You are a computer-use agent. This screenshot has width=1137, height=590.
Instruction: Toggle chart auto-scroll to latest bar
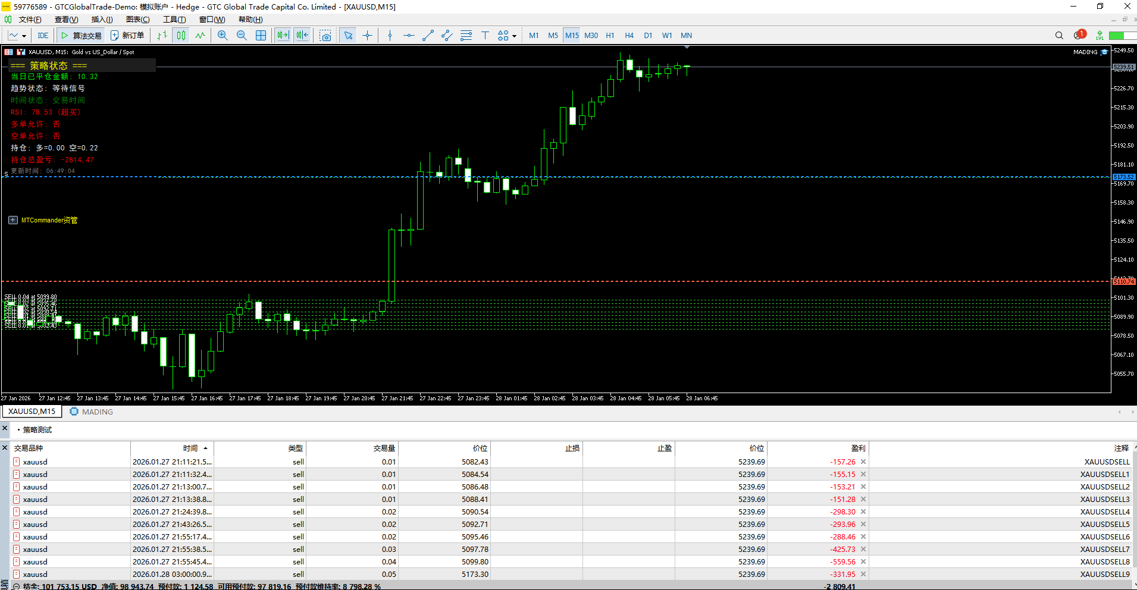coord(283,36)
